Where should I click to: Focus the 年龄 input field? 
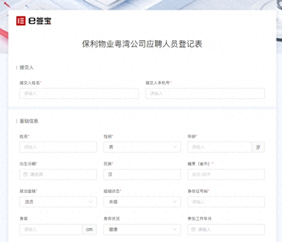[x=220, y=147]
